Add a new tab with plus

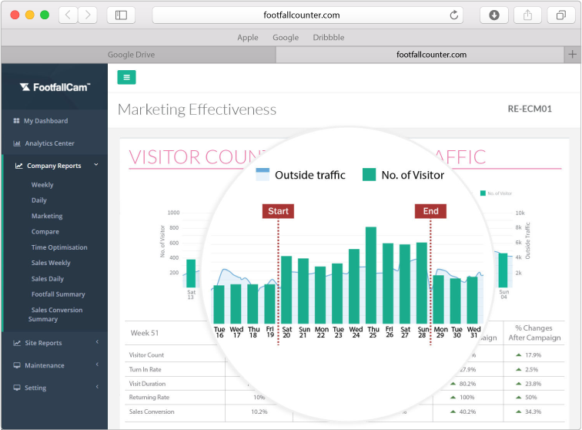[x=572, y=55]
